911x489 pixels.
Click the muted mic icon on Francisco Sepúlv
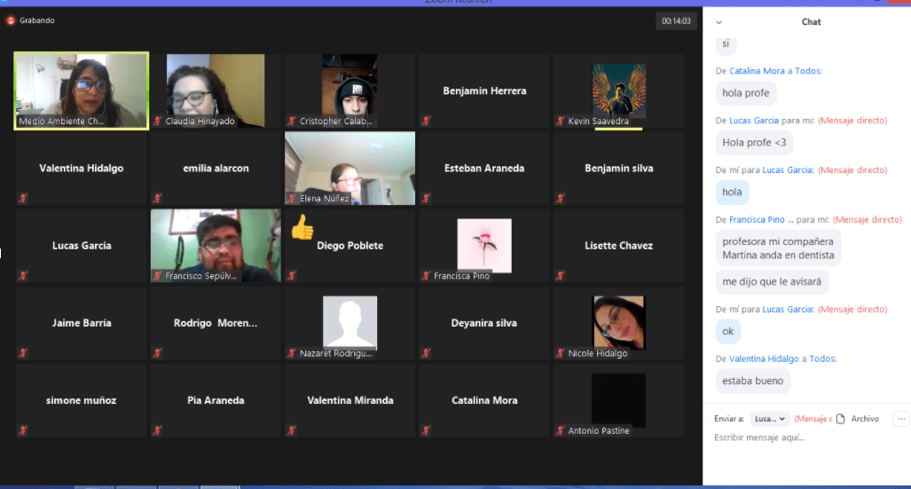(x=157, y=276)
